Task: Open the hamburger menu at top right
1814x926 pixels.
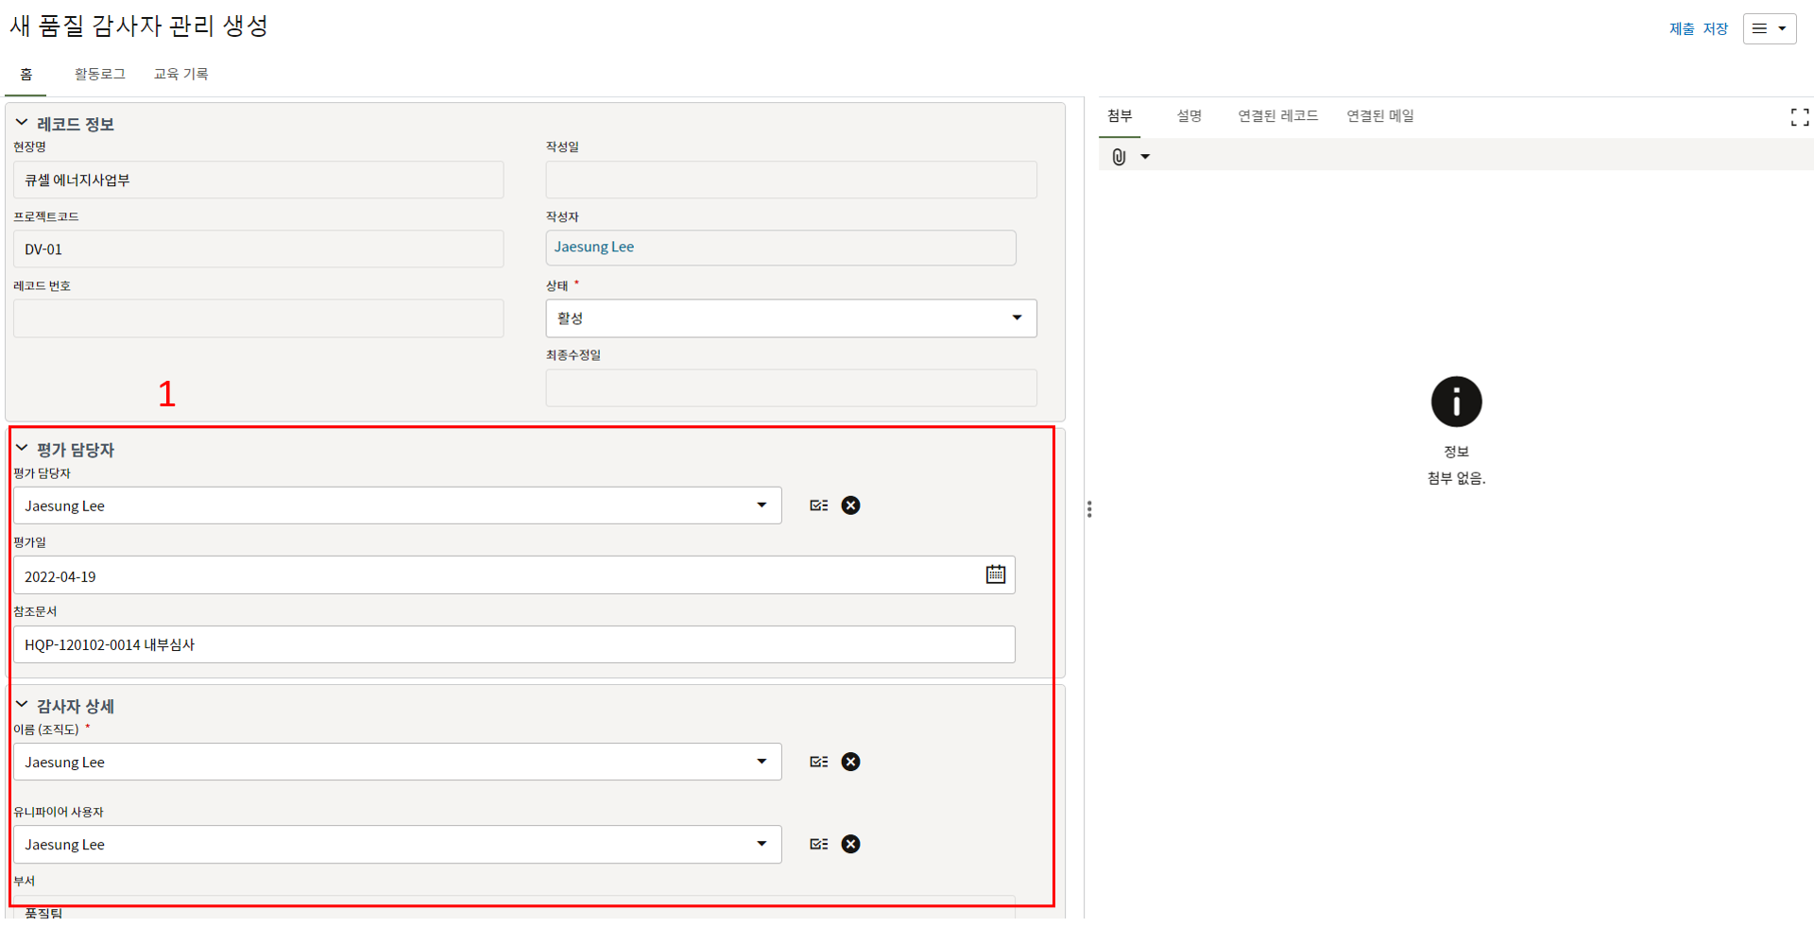Action: 1769,28
